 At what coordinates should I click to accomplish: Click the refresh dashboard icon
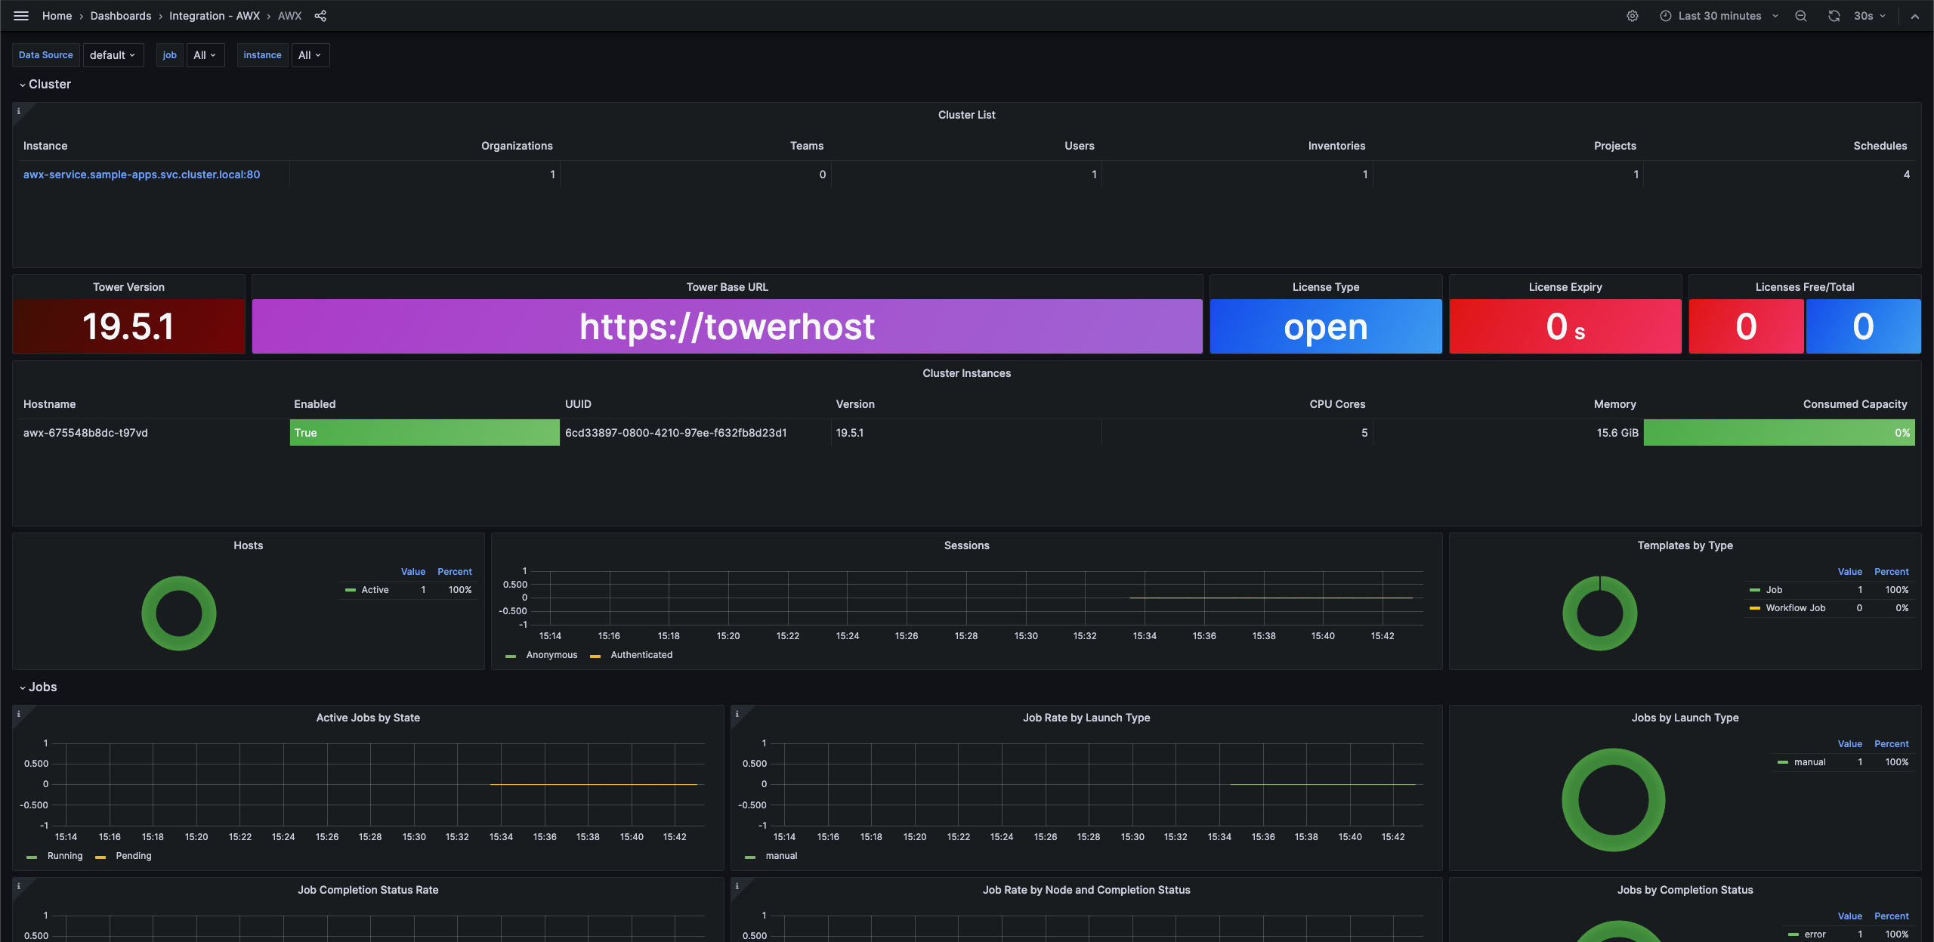pos(1834,16)
